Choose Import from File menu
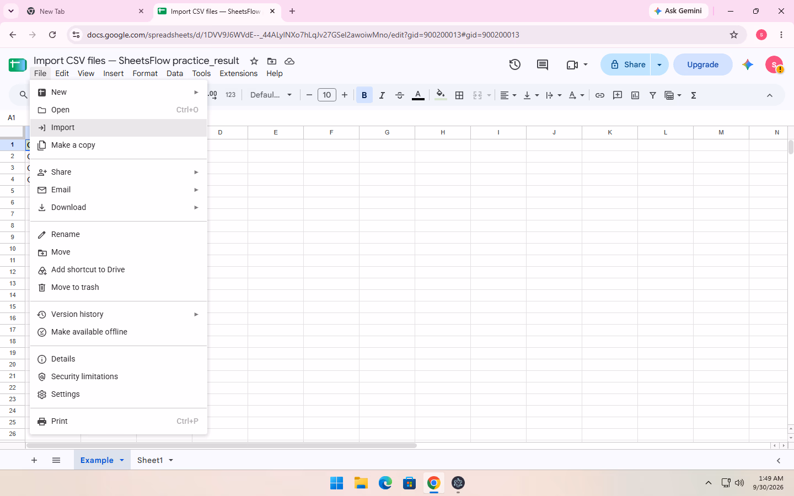This screenshot has height=496, width=794. (x=119, y=128)
